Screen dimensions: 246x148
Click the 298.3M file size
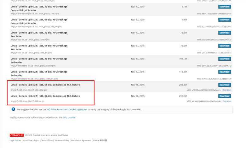[x=183, y=85]
